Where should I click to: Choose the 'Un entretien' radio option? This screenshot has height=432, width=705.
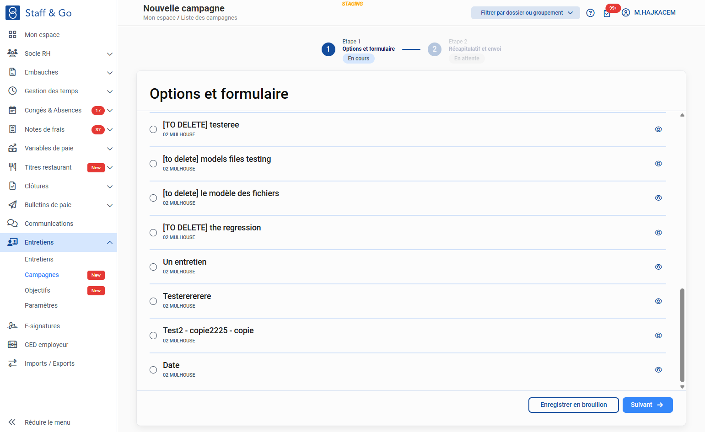point(153,267)
